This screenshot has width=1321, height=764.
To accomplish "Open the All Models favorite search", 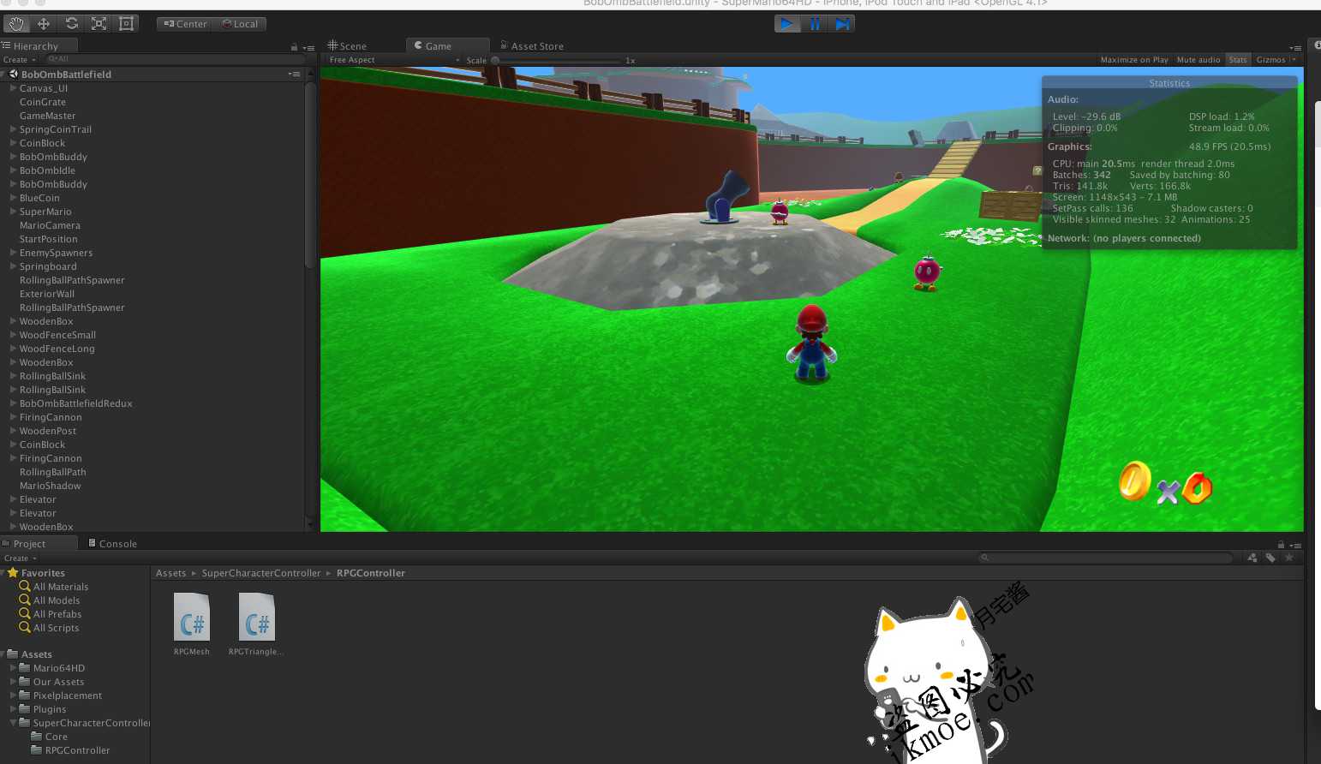I will click(x=49, y=600).
